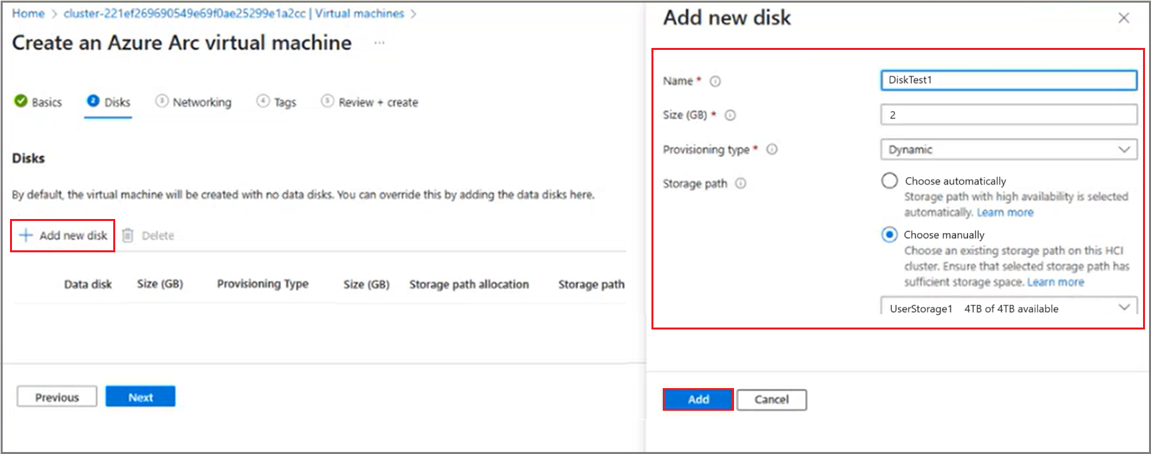1151x454 pixels.
Task: Click the Storage path allocation column header
Action: point(469,284)
